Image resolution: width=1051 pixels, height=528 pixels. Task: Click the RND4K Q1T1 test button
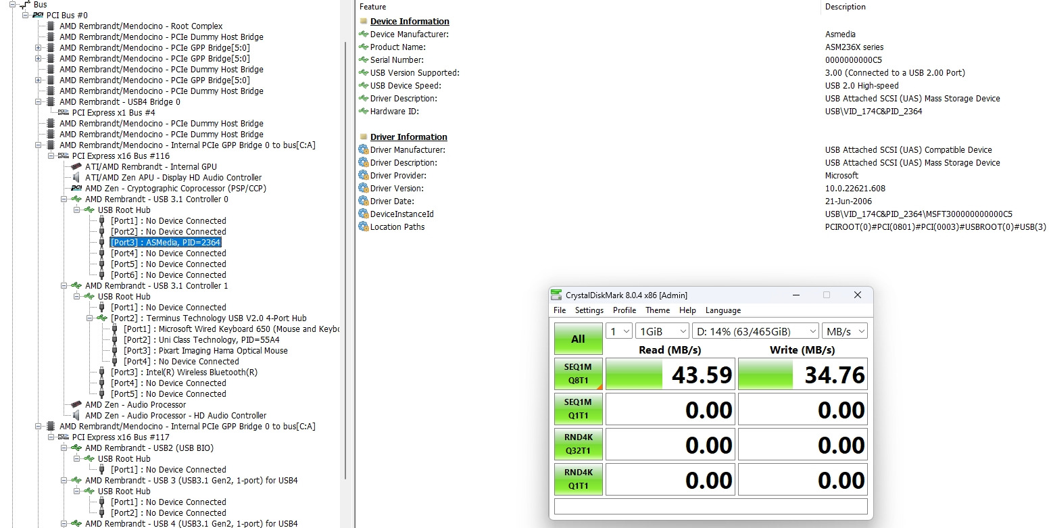(578, 479)
